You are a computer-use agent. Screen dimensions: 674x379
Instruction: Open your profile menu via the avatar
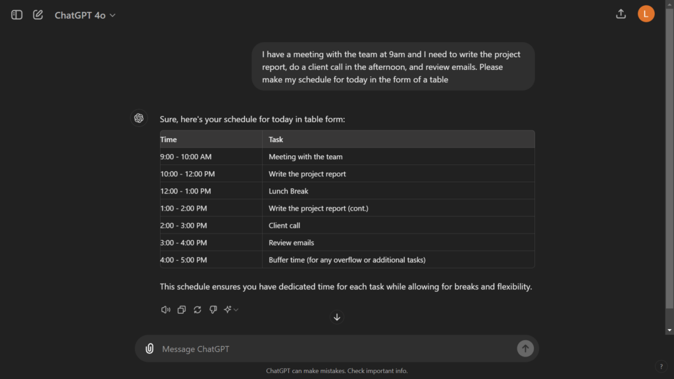646,13
